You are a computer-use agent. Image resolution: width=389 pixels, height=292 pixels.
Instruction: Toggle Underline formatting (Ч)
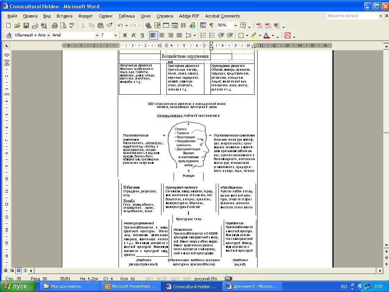pyautogui.click(x=142, y=35)
